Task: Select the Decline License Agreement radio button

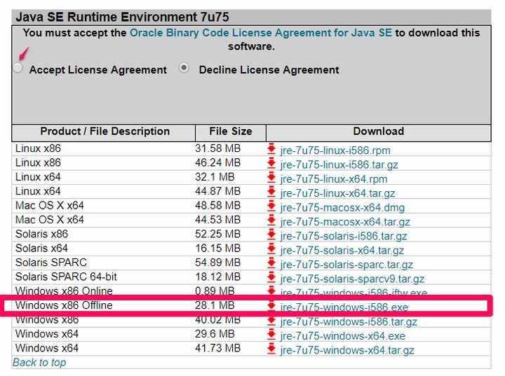Action: [x=184, y=69]
